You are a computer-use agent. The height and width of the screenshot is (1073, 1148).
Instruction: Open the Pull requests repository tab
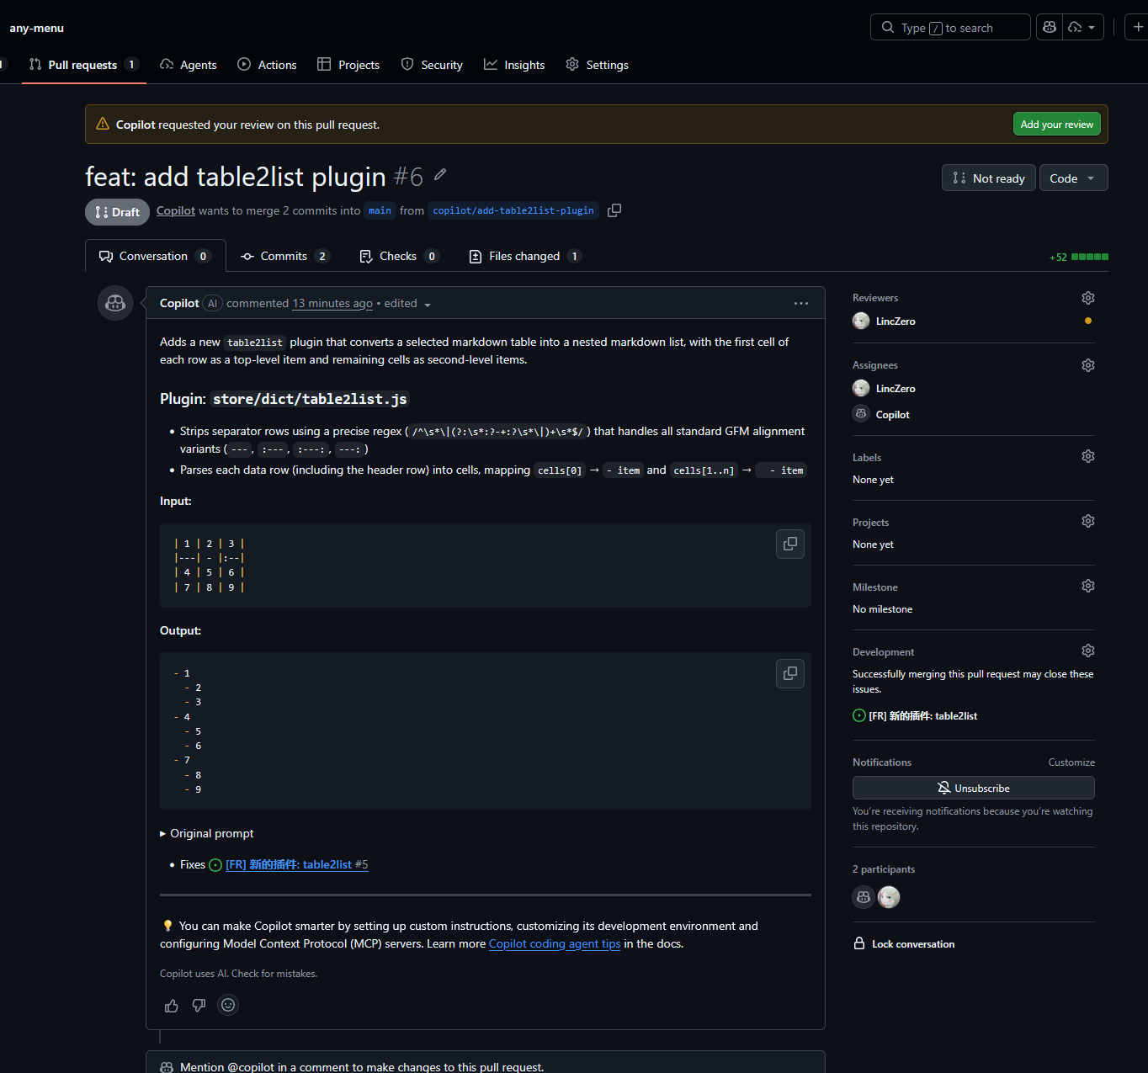(82, 65)
